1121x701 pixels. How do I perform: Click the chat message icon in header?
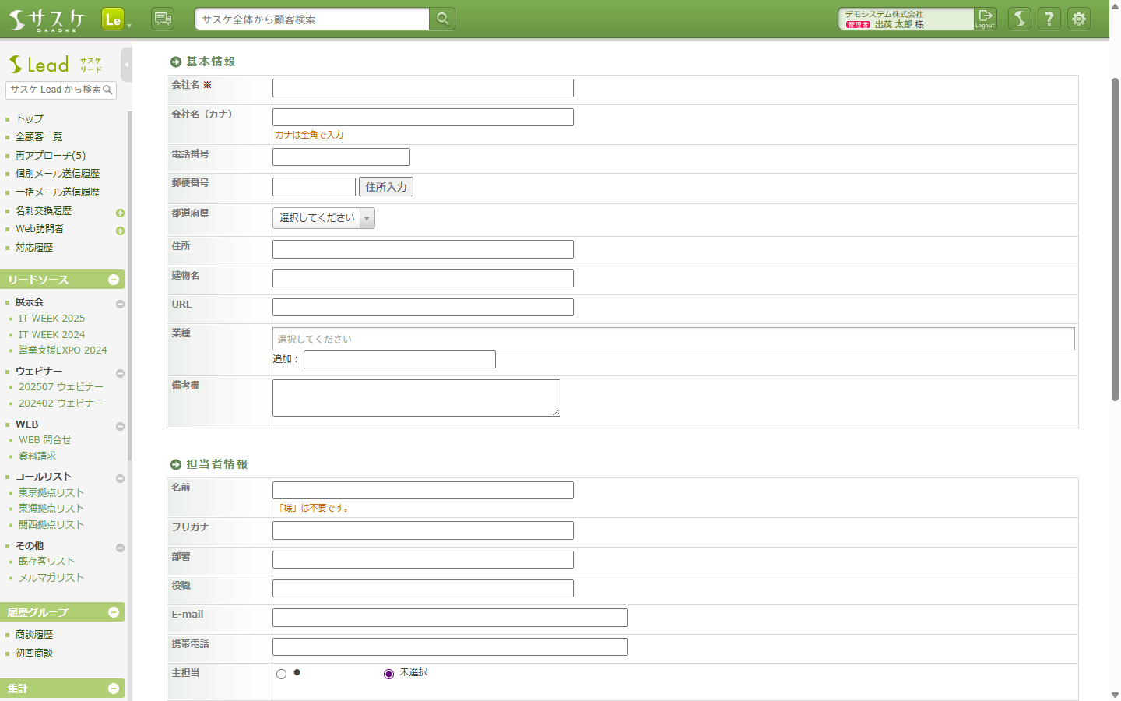[163, 19]
